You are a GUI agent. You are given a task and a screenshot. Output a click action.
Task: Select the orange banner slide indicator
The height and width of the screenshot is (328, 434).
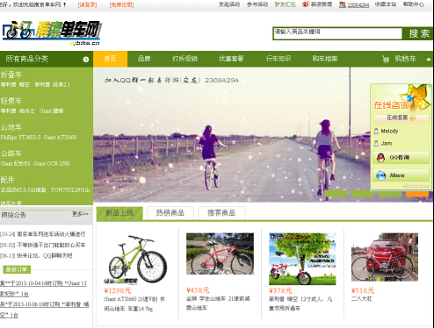click(x=417, y=194)
